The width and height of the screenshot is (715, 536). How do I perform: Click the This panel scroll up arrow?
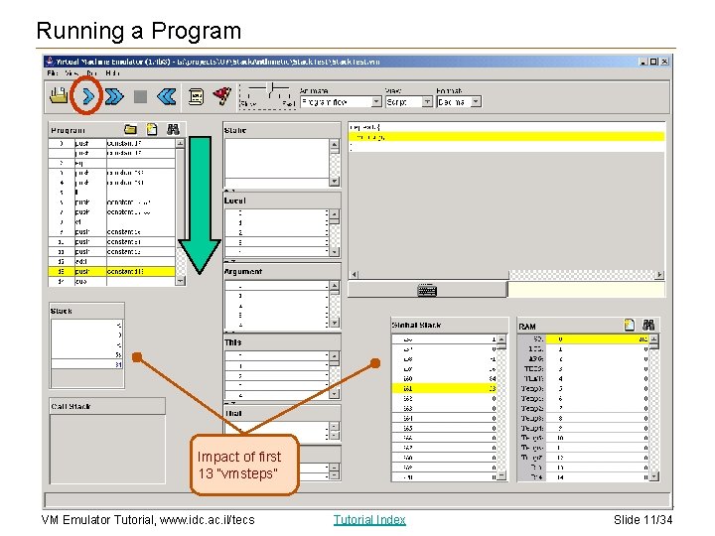point(335,356)
